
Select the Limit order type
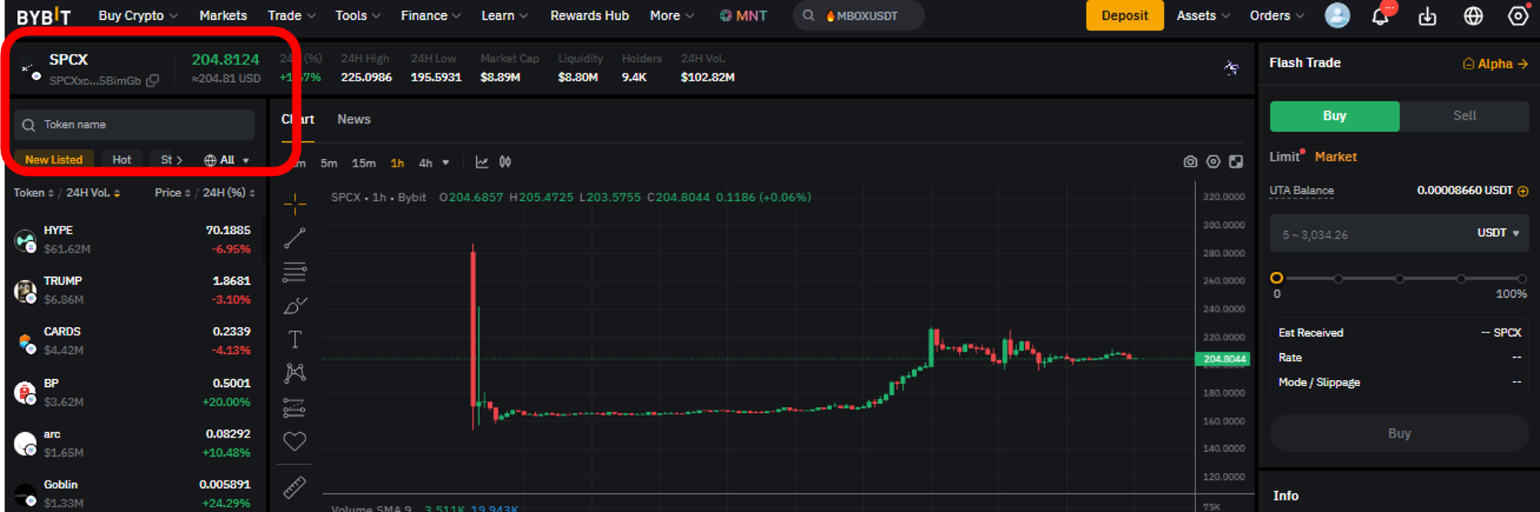coord(1284,157)
